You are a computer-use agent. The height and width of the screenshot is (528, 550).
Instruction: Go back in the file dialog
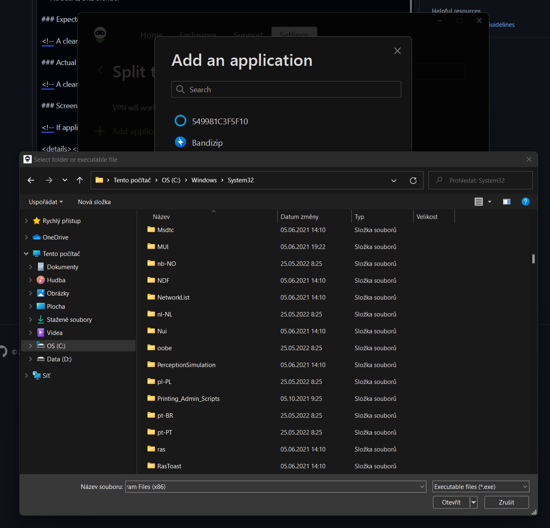coord(31,180)
